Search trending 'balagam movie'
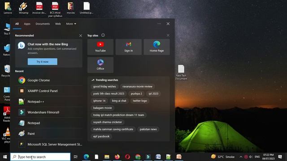Screen dimensions: 287x161 103,108
